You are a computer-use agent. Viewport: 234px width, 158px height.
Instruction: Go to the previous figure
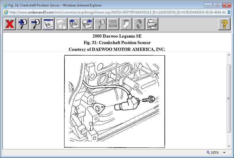tap(74, 24)
